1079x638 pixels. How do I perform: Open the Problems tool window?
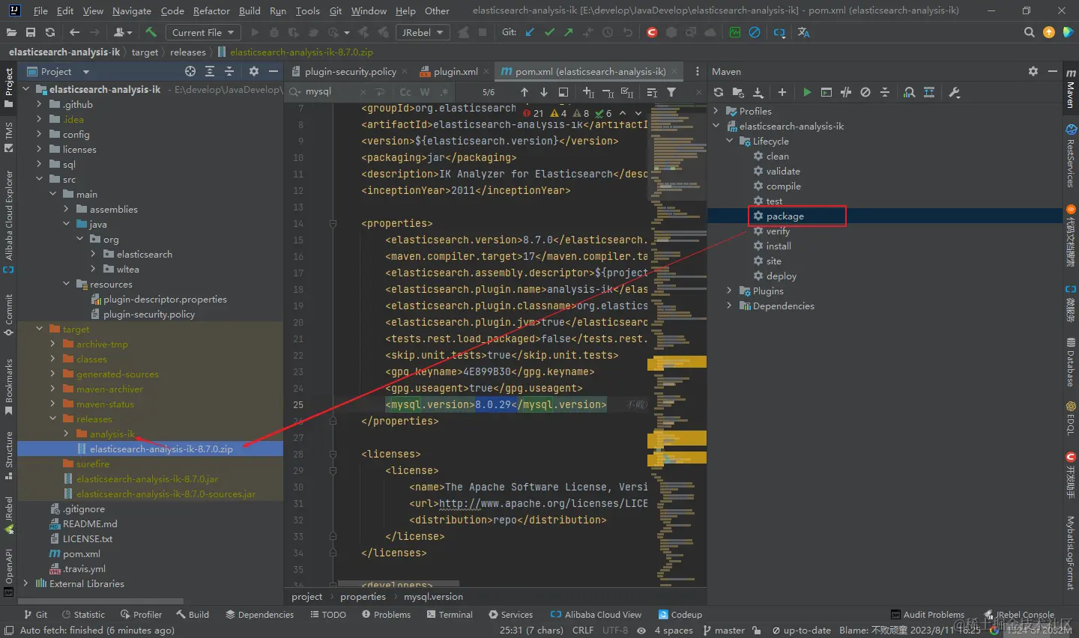point(386,614)
